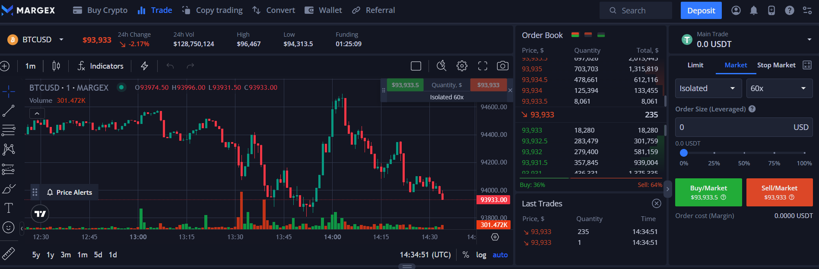Toggle auto scale on chart
This screenshot has height=269, width=819.
[500, 255]
